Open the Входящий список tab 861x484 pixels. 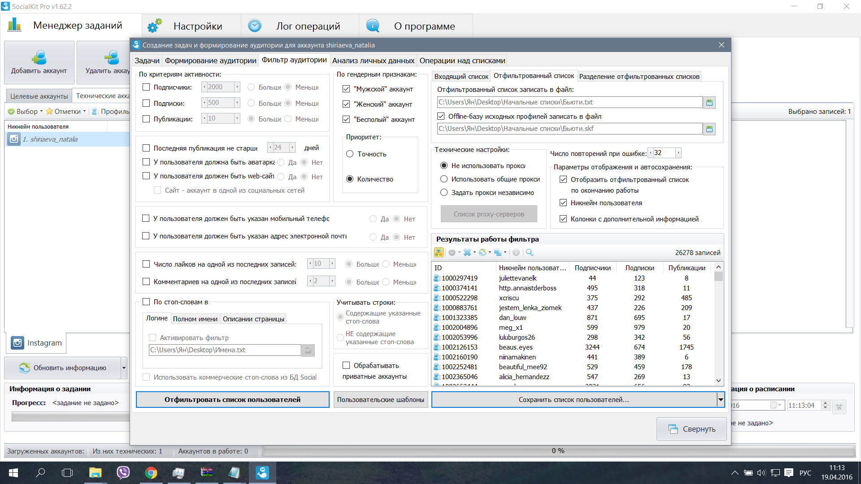pos(461,77)
